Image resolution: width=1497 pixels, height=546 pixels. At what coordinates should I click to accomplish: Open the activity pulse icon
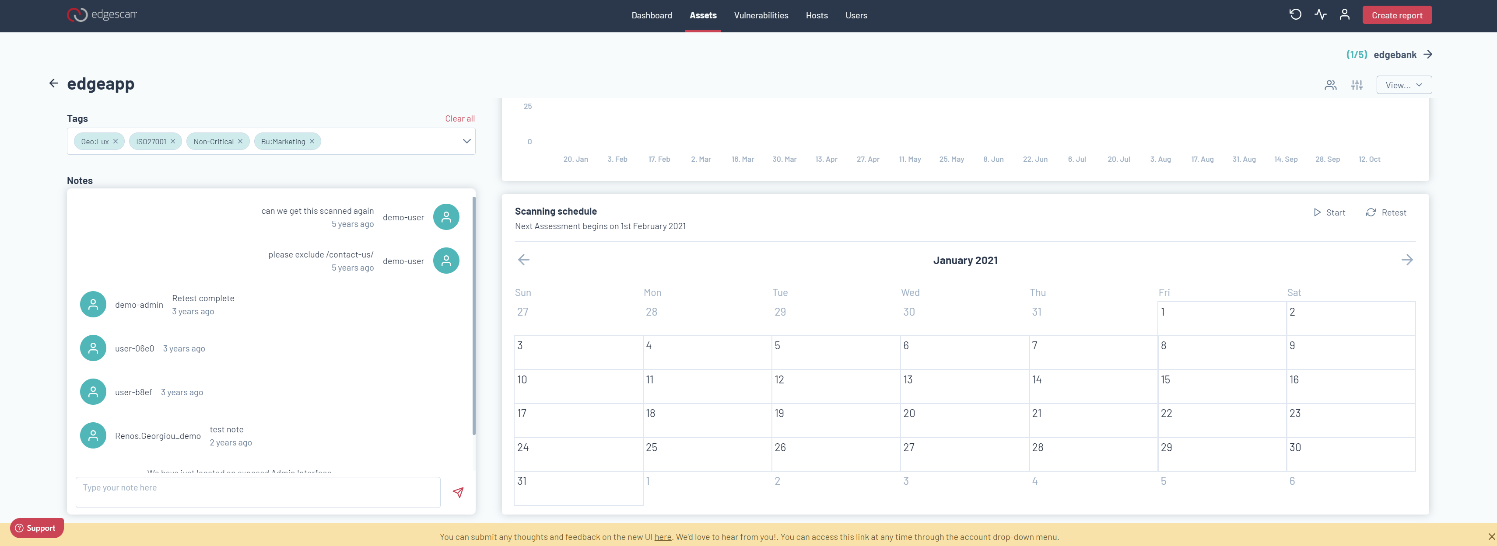pyautogui.click(x=1320, y=14)
